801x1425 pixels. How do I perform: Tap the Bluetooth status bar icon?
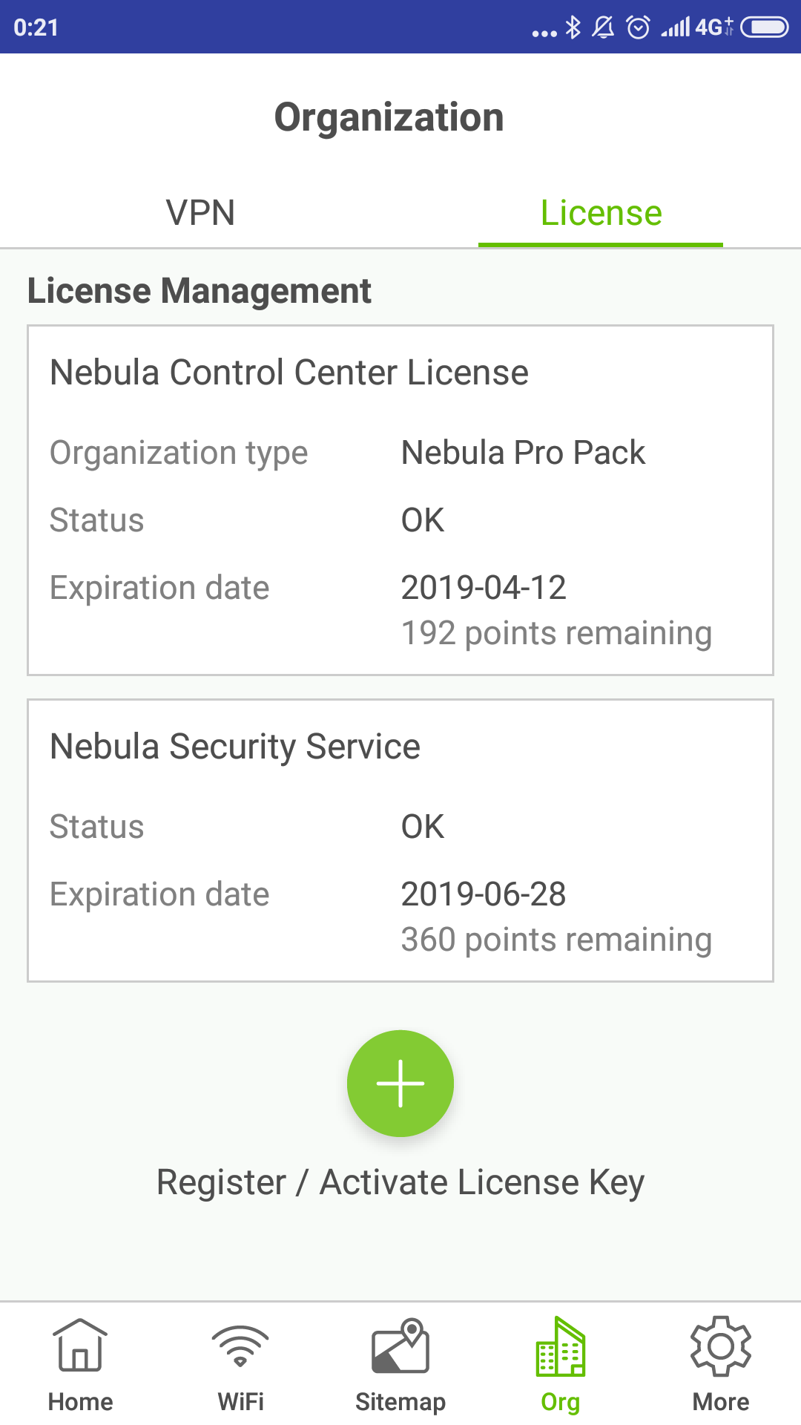click(573, 27)
